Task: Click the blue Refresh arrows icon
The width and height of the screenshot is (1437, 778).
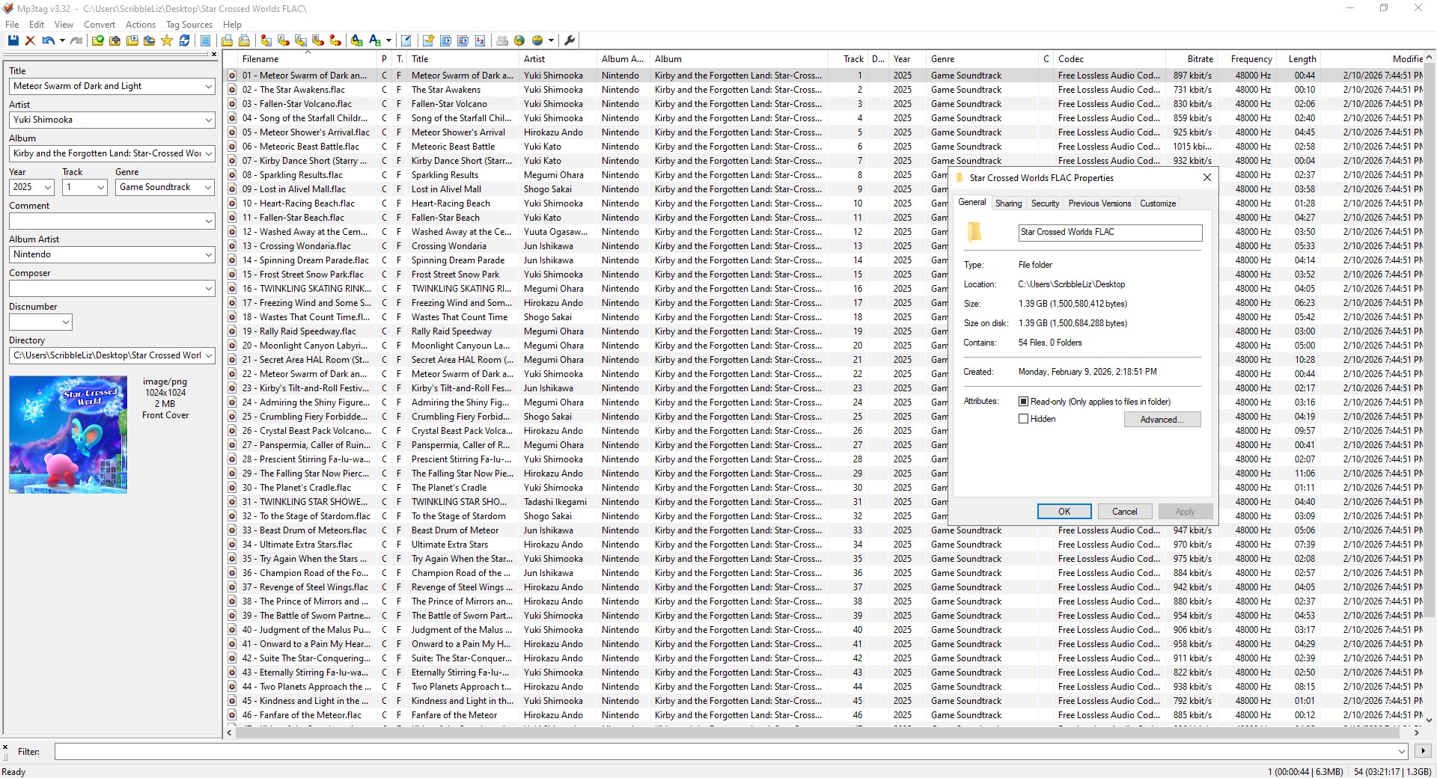Action: point(184,40)
